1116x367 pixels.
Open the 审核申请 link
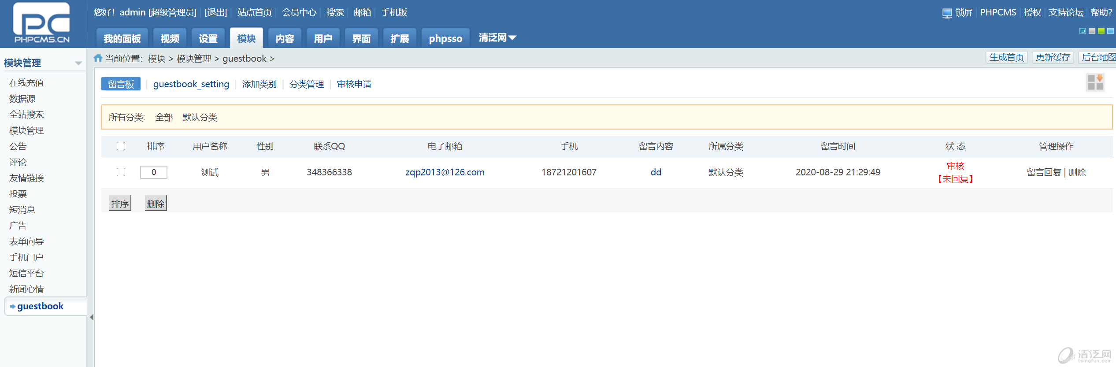[x=354, y=84]
